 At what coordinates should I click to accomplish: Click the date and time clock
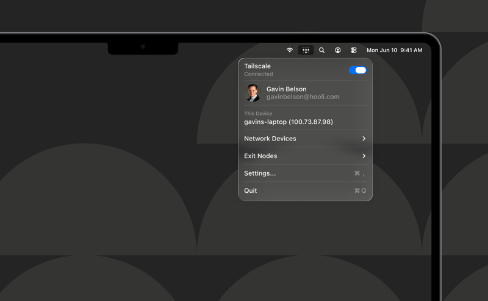pos(394,50)
